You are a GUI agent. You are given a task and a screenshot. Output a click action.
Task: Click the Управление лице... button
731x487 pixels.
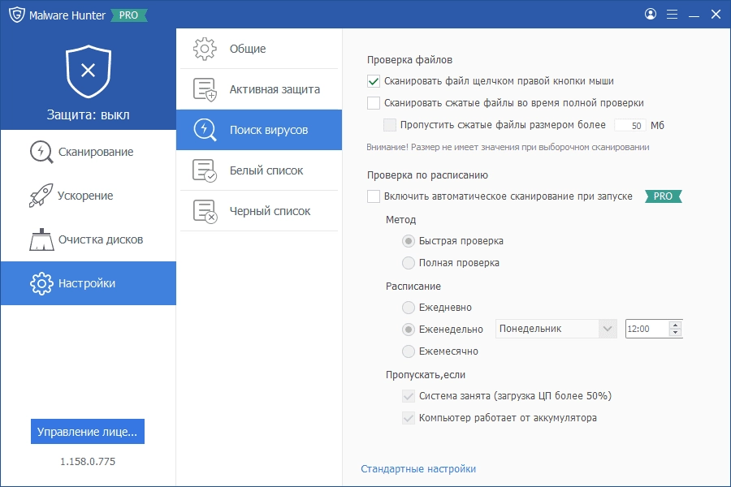(88, 432)
